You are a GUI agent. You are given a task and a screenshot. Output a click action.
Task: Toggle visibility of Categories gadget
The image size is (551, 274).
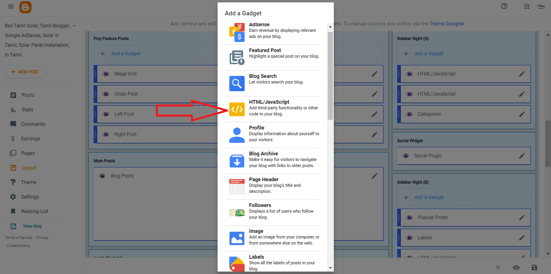(x=409, y=114)
